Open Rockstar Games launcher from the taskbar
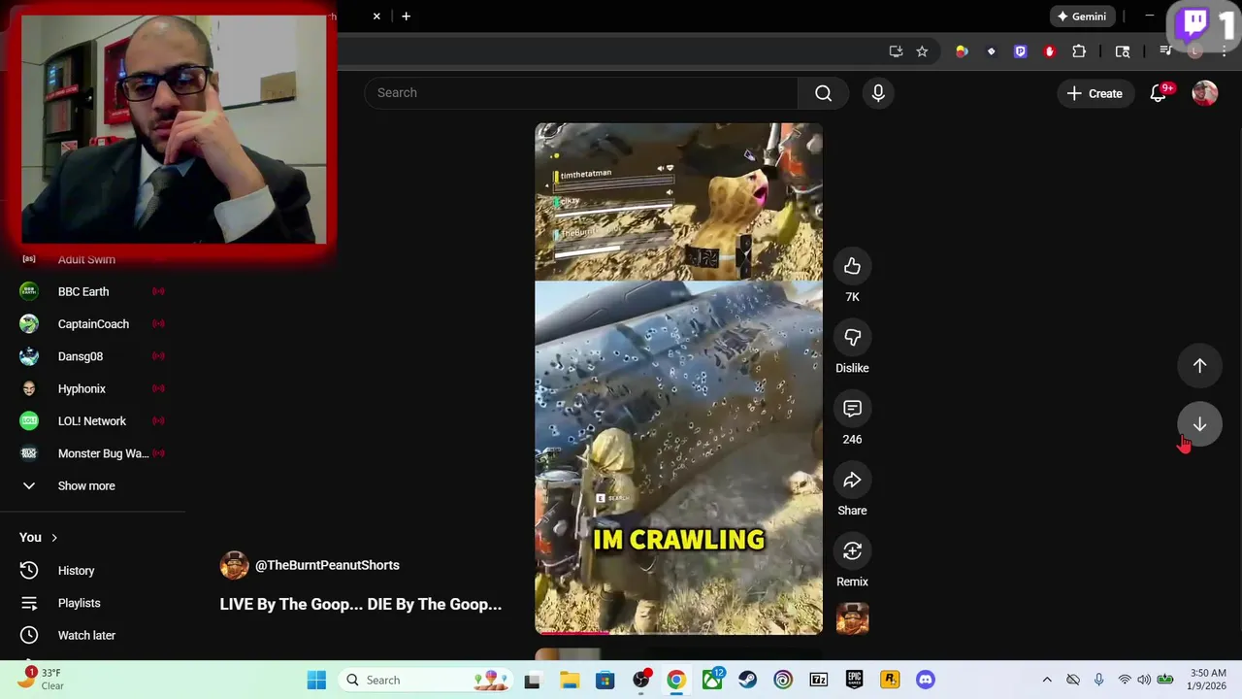Screen dimensions: 1242x699 [x=890, y=680]
